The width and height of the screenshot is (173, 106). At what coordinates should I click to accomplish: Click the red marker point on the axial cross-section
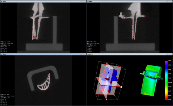pyautogui.click(x=47, y=87)
